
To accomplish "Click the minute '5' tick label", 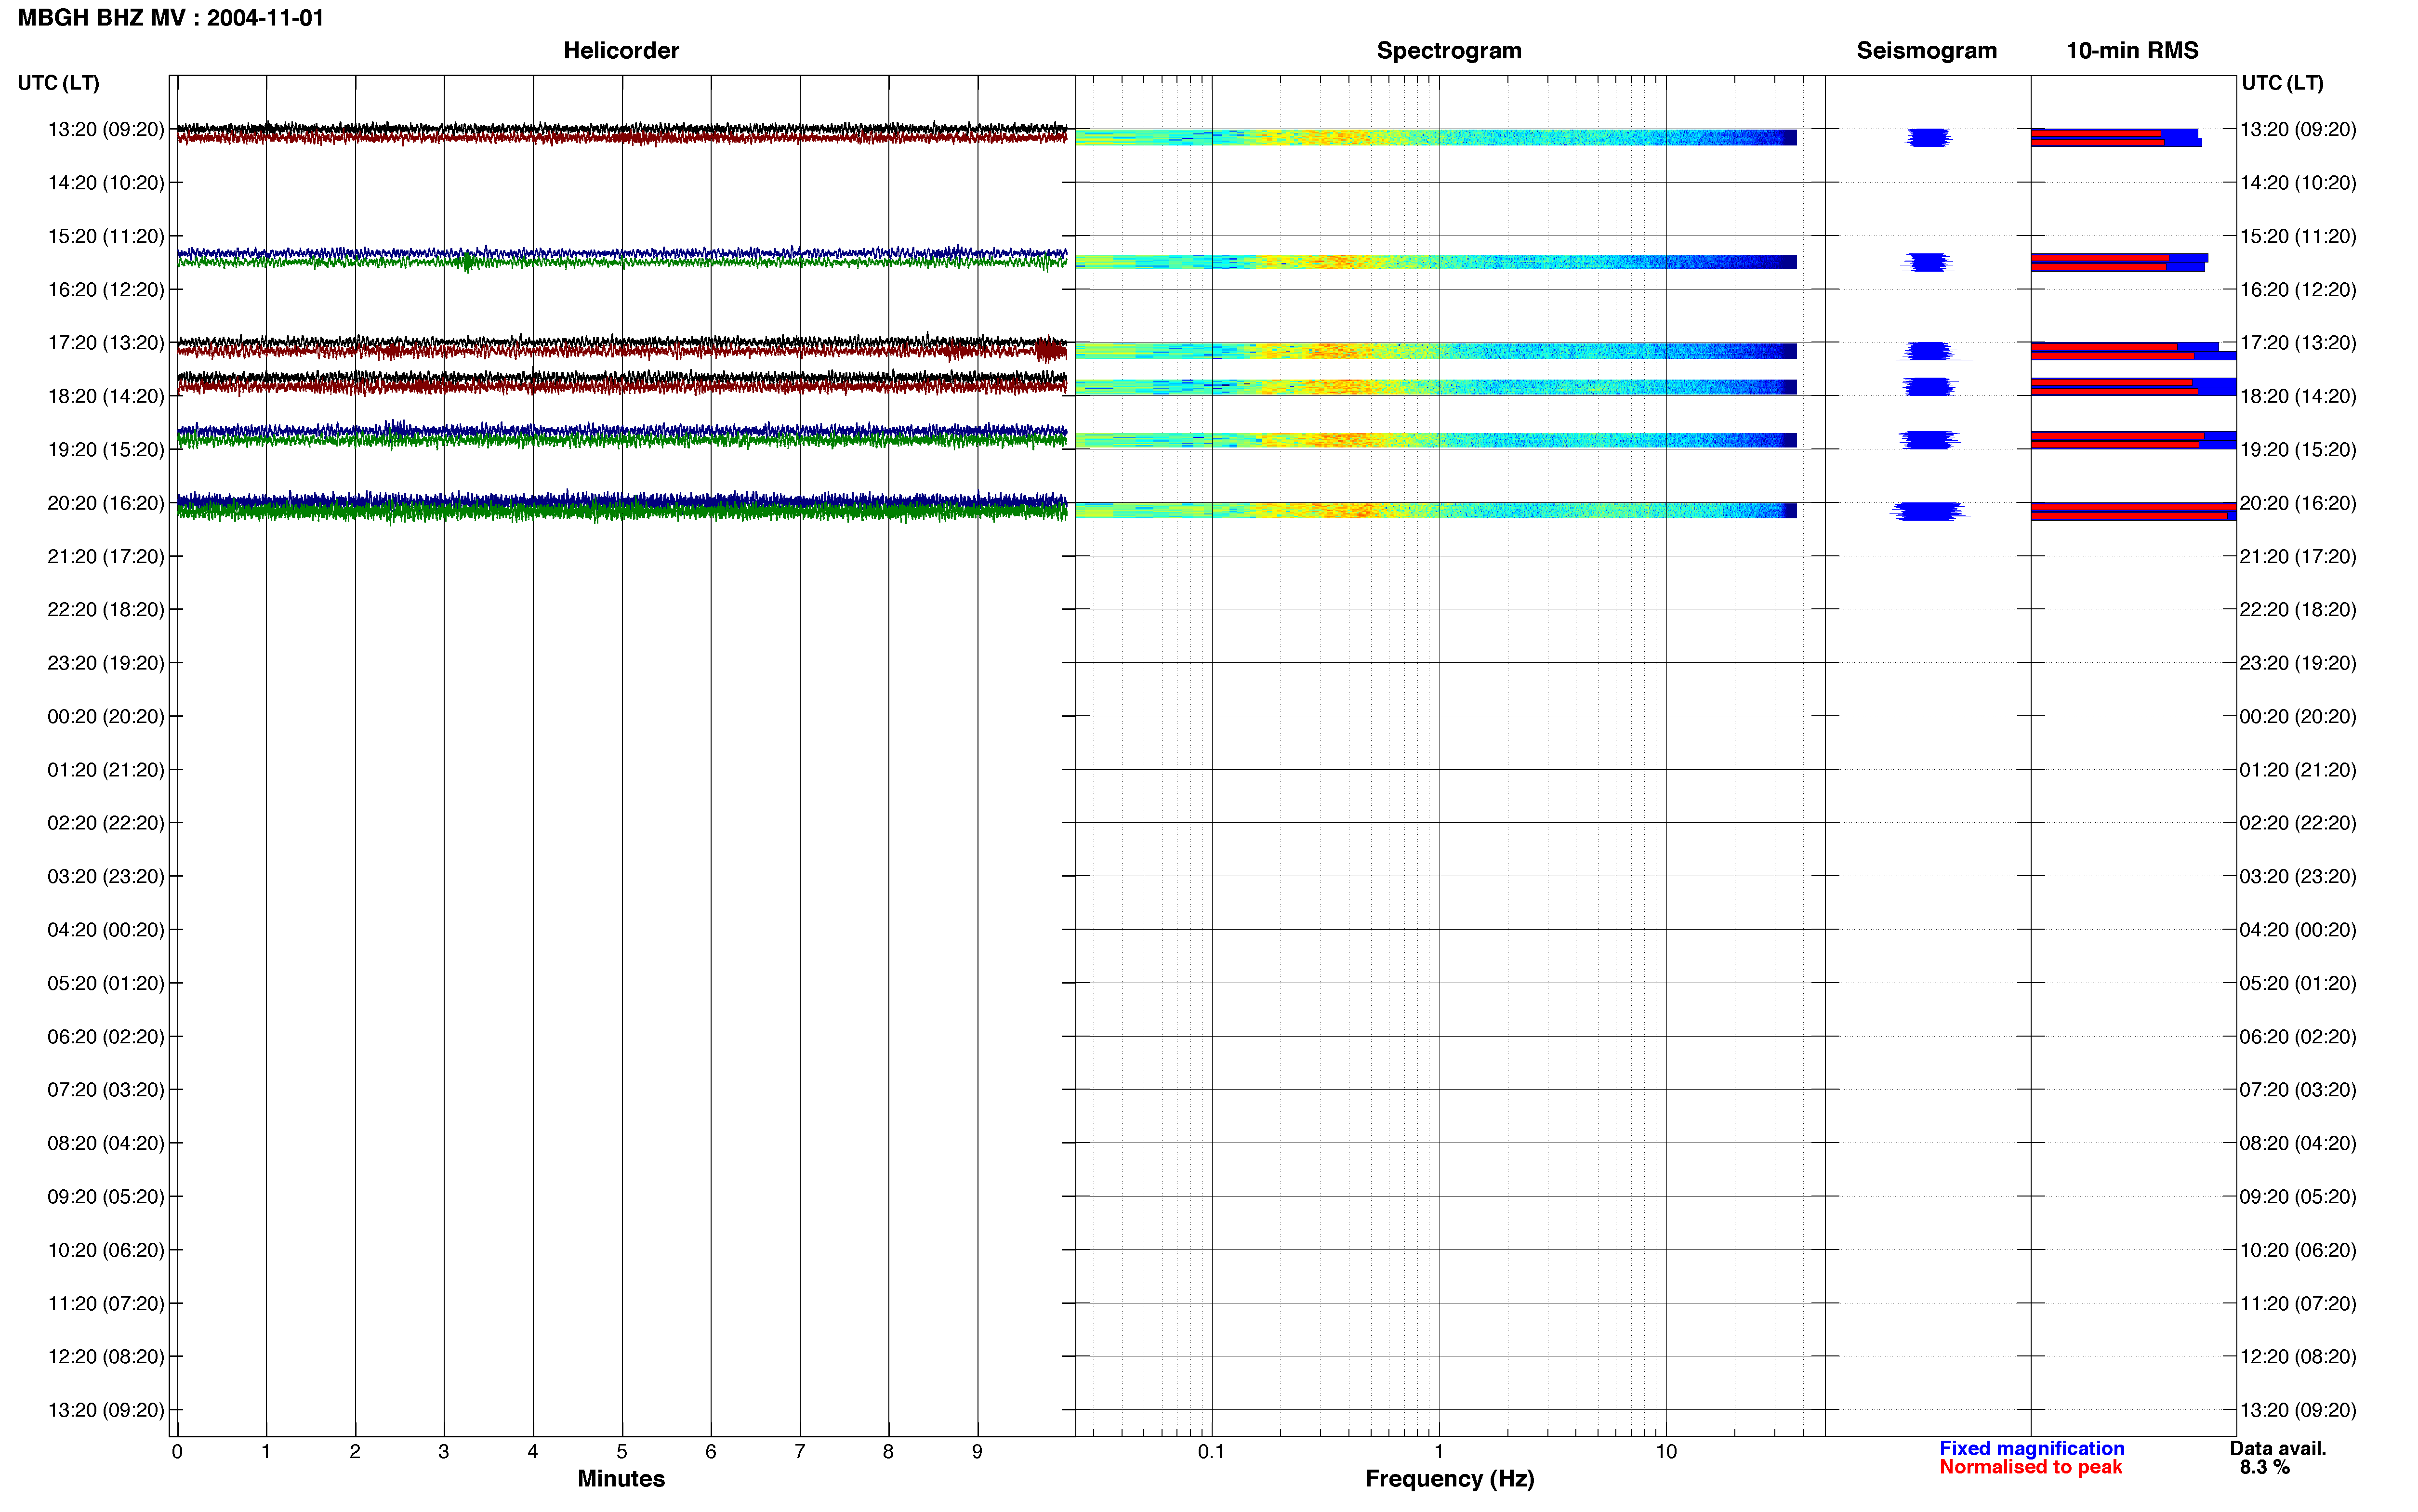I will 622,1451.
